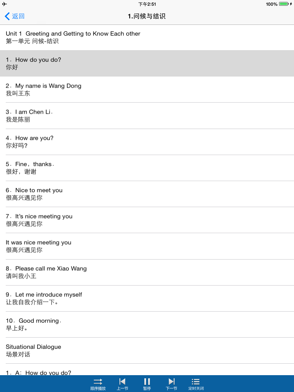Viewport: 294px width, 392px height.
Task: Play sentence 'I am Chen Li'
Action: [147, 116]
